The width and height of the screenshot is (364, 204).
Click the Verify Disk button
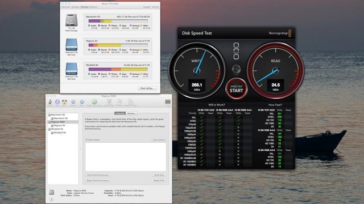coord(159,175)
